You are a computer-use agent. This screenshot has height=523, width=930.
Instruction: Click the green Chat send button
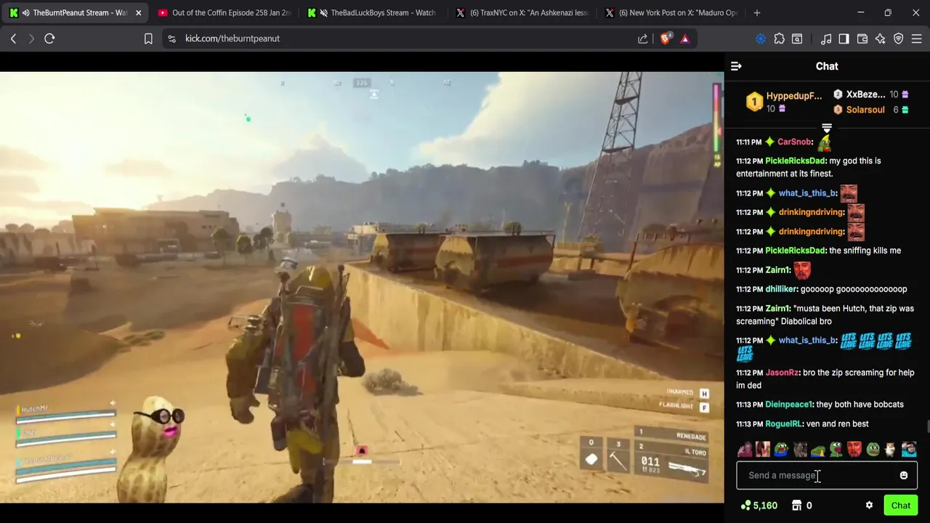click(x=901, y=506)
